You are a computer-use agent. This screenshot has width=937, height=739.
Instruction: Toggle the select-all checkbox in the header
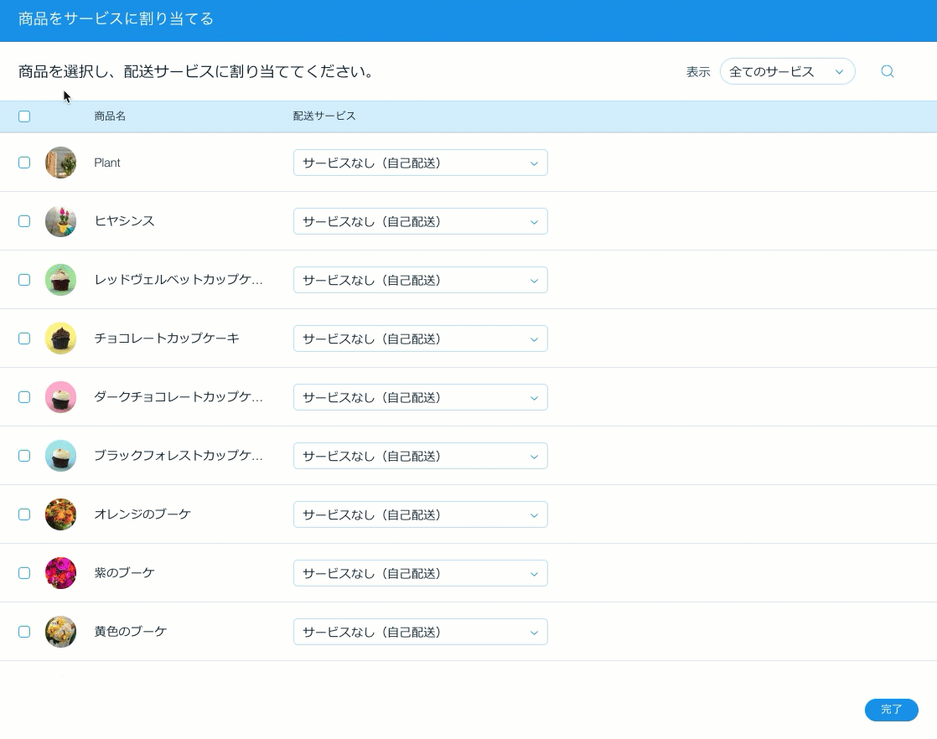coord(24,116)
